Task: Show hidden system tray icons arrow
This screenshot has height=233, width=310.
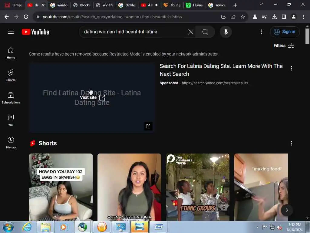Action: click(257, 227)
